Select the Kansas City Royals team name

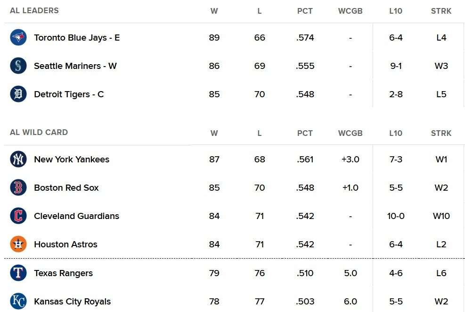coord(72,302)
